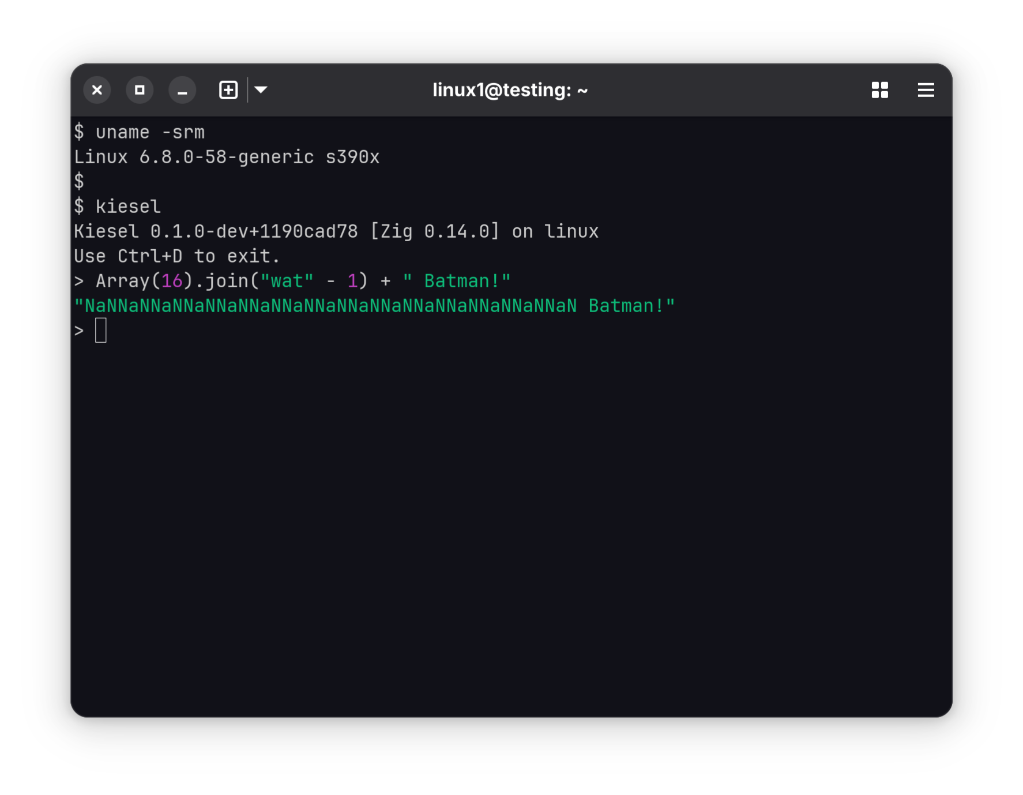Click the 'Linux 6.8.0-58-generic s390x' output
This screenshot has width=1023, height=795.
coord(227,157)
